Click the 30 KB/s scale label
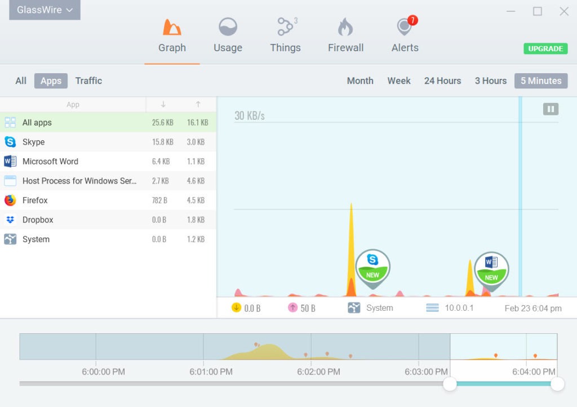577x407 pixels. pyautogui.click(x=250, y=115)
